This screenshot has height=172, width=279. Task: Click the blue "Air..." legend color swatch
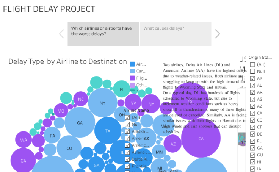(x=132, y=64)
